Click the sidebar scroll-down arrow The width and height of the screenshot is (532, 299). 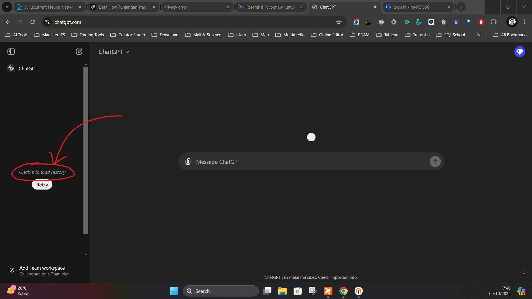coord(86,254)
